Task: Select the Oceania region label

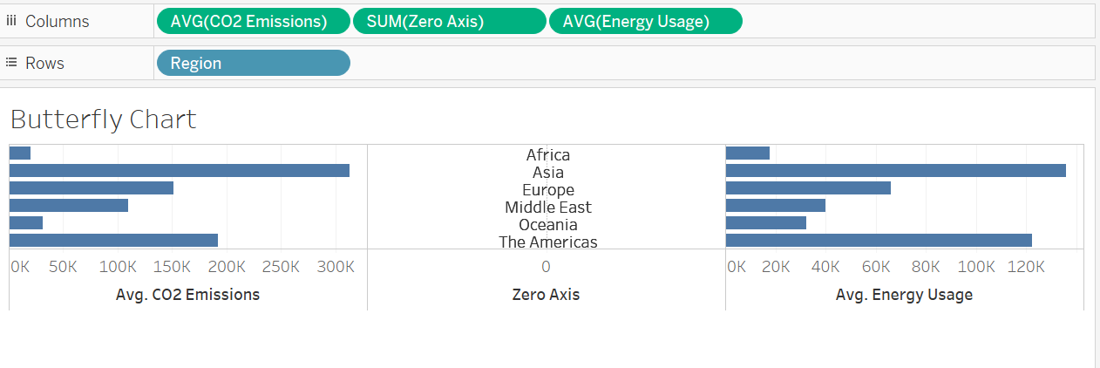Action: (x=547, y=225)
